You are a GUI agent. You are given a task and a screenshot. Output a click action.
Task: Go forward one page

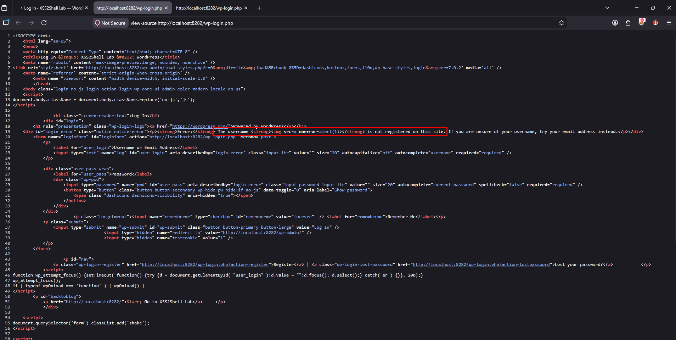pos(31,23)
